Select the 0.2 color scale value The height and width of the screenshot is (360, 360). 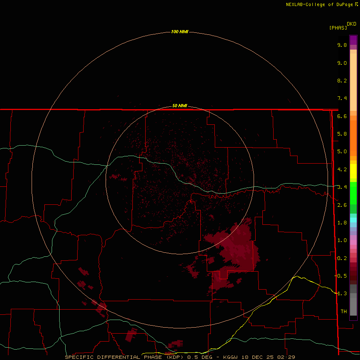pyautogui.click(x=342, y=258)
